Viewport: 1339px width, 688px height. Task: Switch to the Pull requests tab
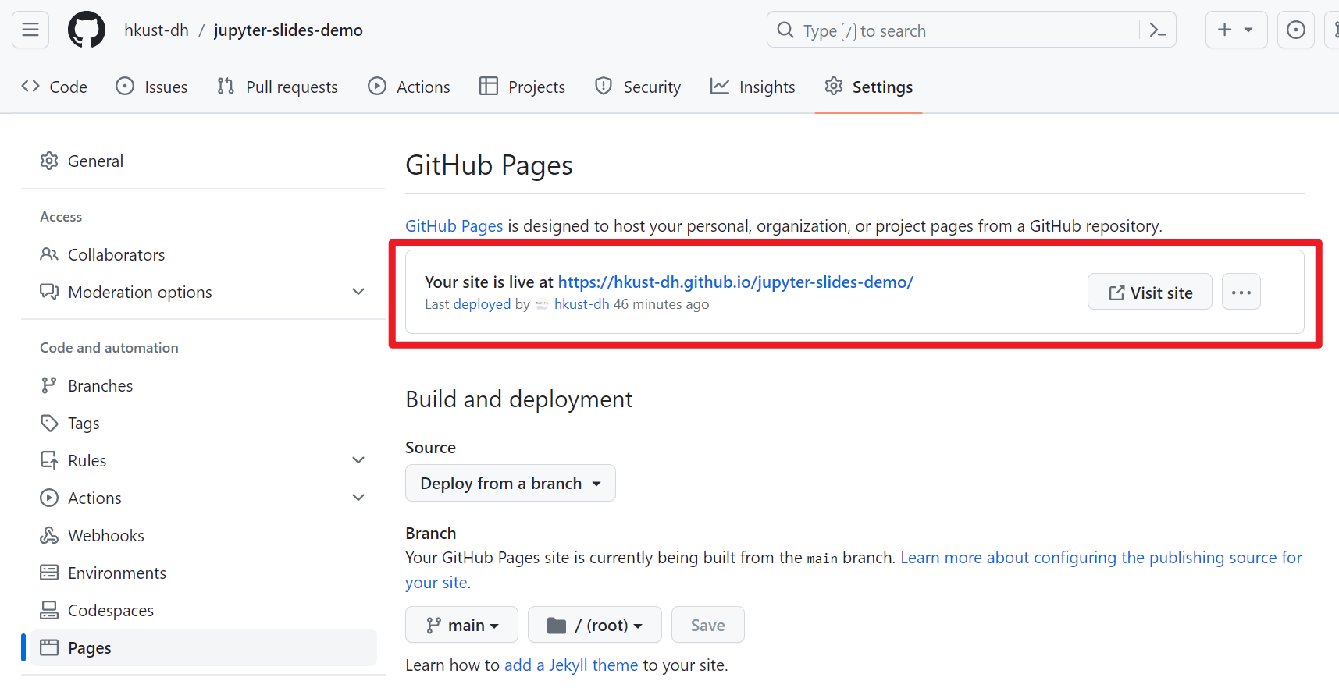coord(277,87)
